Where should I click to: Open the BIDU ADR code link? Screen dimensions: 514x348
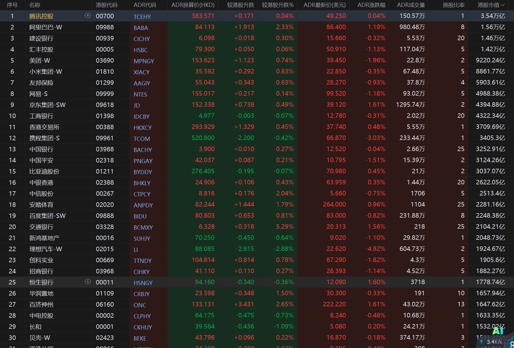[x=140, y=216]
